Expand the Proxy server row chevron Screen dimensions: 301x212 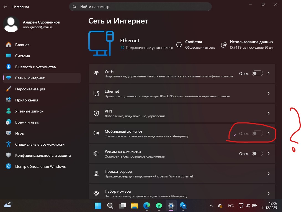pyautogui.click(x=268, y=174)
